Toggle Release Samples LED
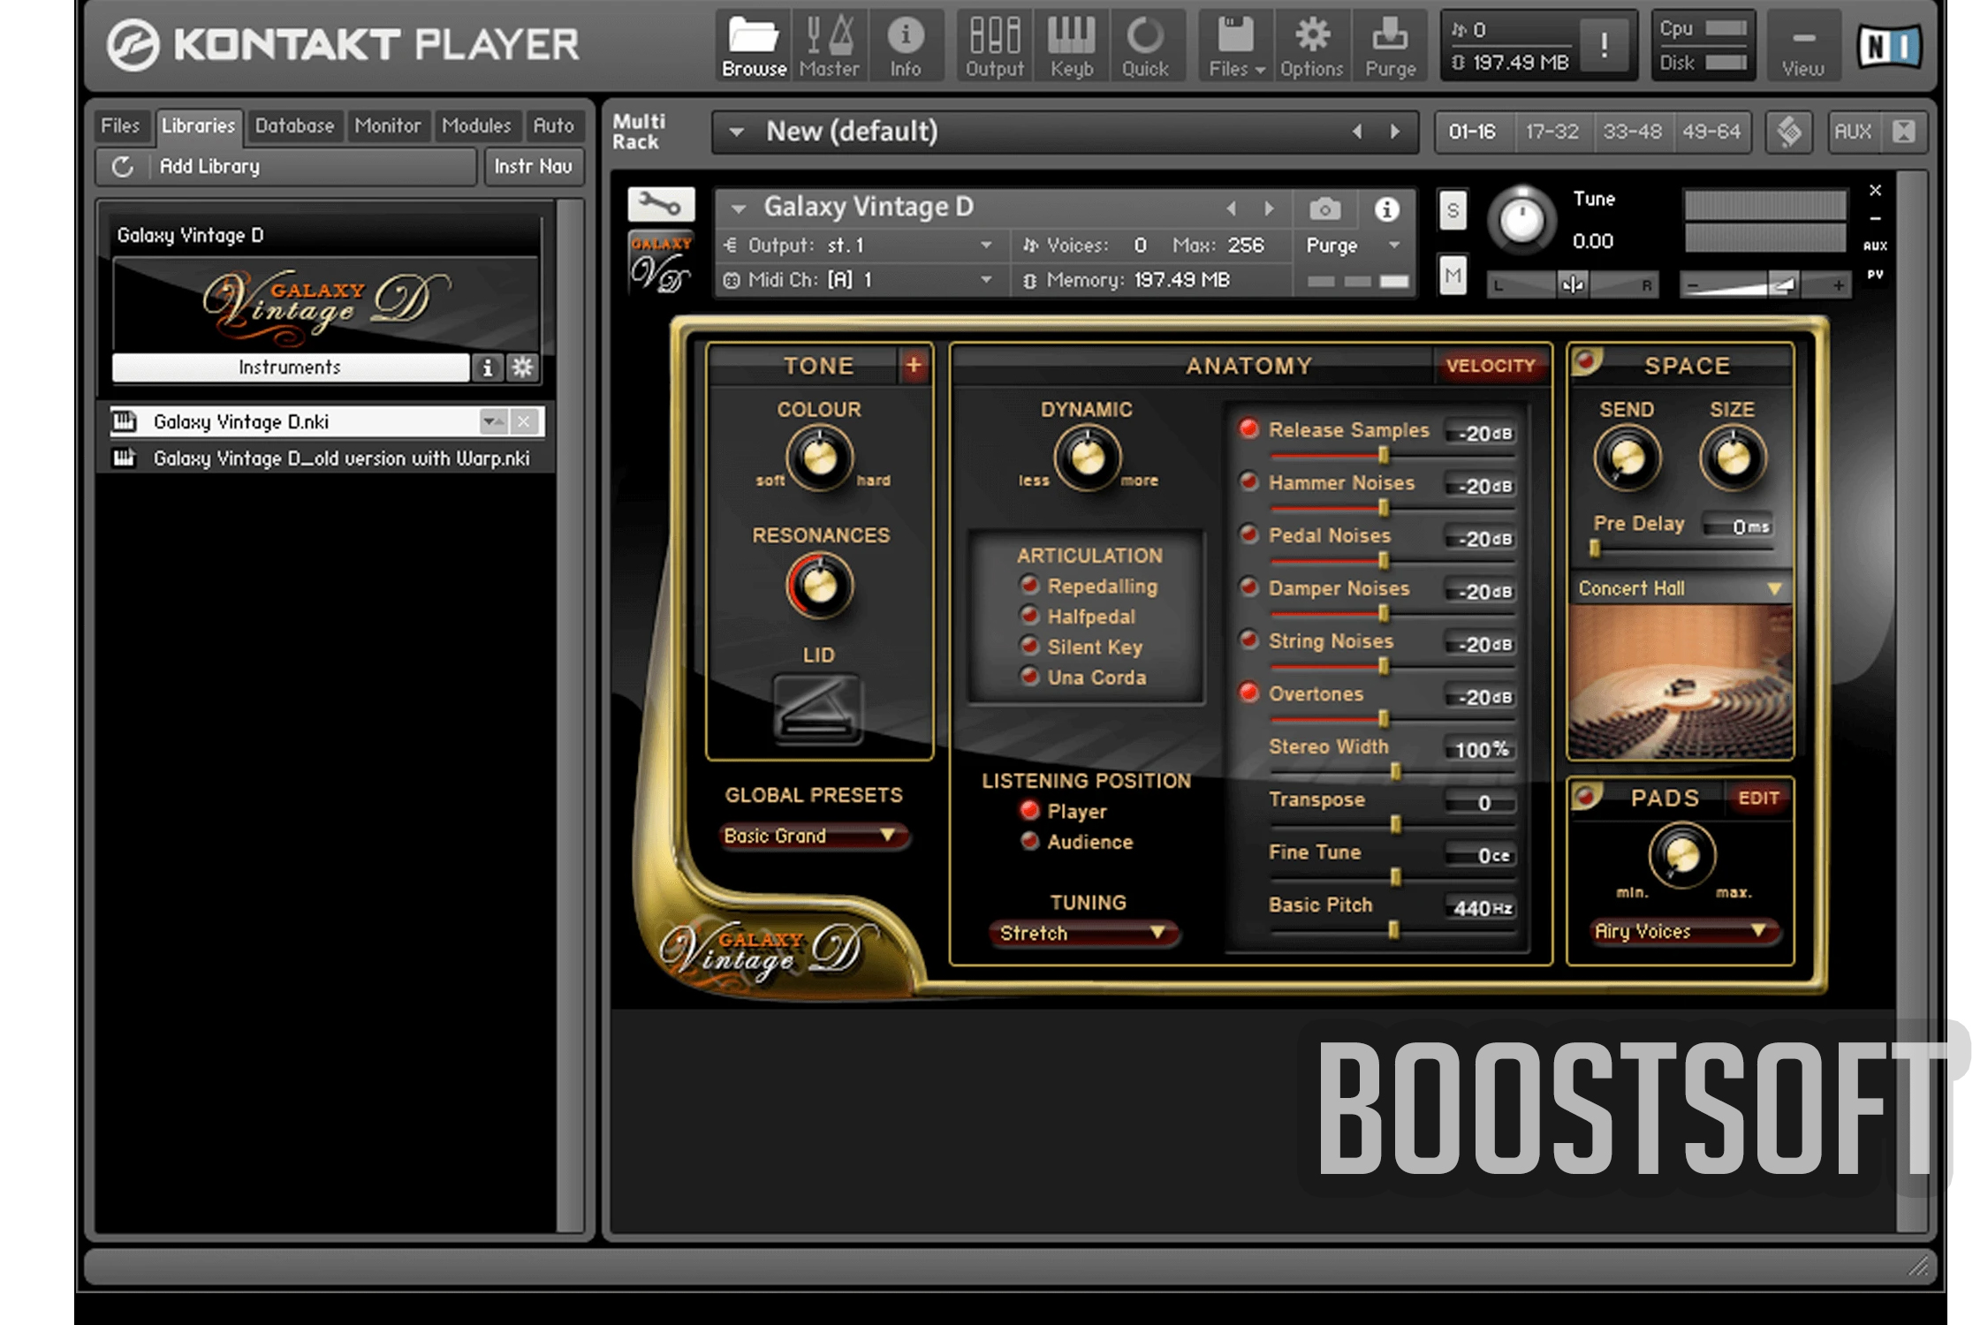This screenshot has height=1325, width=1988. pyautogui.click(x=1248, y=429)
